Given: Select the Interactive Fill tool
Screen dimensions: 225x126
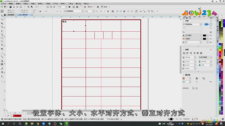Looking at the screenshot, I should pyautogui.click(x=2, y=72).
